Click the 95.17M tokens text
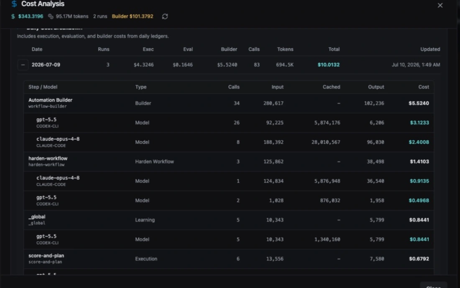 coord(72,16)
